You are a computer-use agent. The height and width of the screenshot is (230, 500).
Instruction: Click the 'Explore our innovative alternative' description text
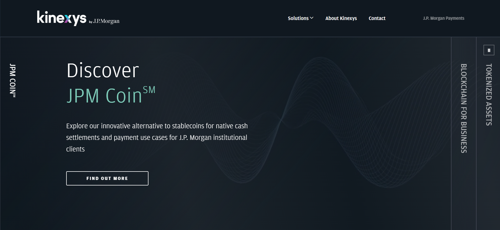(x=157, y=137)
